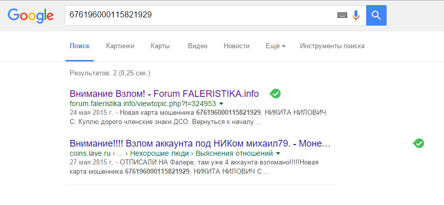This screenshot has height=205, width=444.
Task: Click the search field containing 676196000115821929
Action: click(x=200, y=15)
